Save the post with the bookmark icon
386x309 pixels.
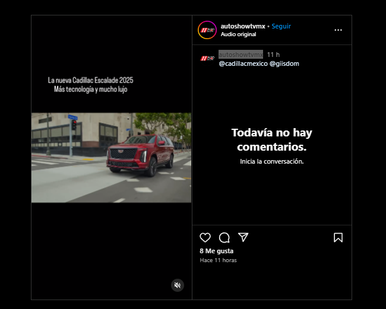[x=338, y=237]
